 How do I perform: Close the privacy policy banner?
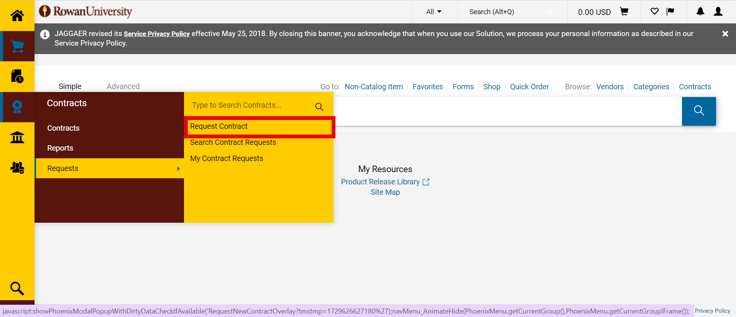(x=725, y=34)
